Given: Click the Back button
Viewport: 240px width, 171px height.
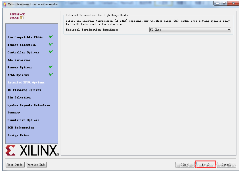Looking at the screenshot, I should (185, 165).
